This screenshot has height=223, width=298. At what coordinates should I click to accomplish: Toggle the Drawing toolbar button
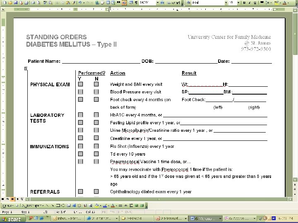124,2
